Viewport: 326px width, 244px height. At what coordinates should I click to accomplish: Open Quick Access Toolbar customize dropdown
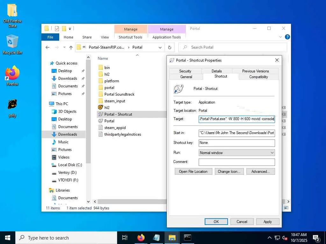(x=70, y=29)
